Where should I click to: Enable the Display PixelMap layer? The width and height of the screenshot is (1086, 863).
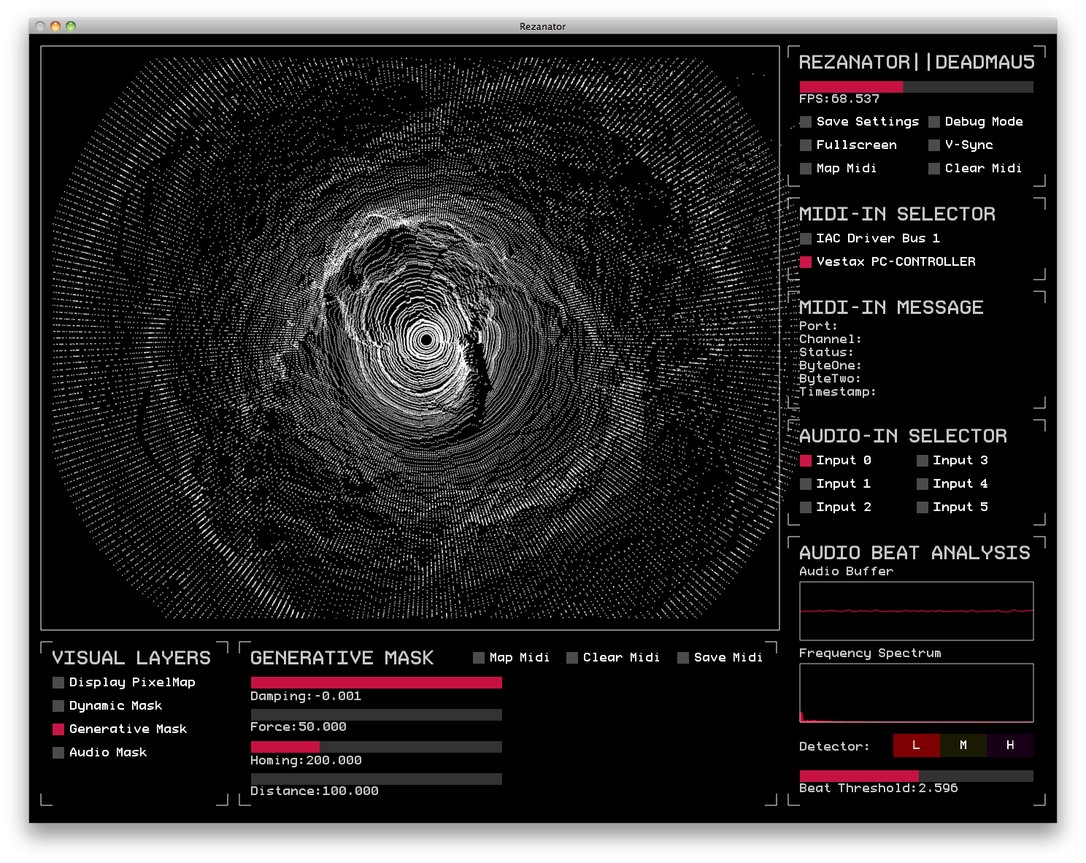tap(58, 682)
